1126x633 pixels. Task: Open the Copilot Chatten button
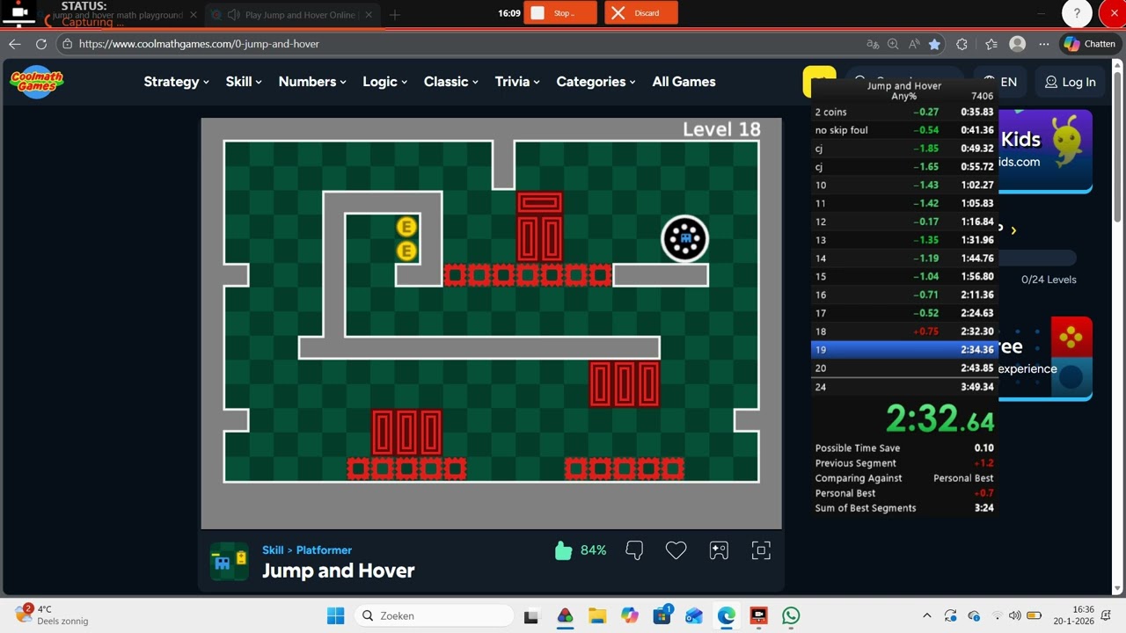(1089, 44)
